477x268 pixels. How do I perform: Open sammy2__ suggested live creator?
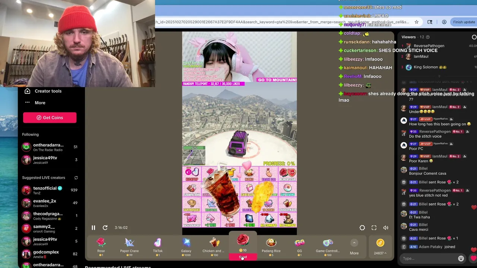pyautogui.click(x=50, y=229)
